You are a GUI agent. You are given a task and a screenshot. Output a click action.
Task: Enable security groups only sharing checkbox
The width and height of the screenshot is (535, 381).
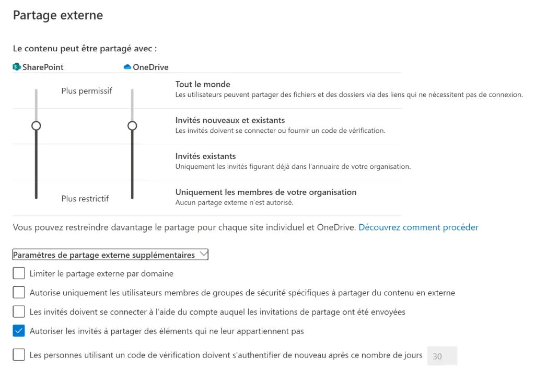click(19, 293)
